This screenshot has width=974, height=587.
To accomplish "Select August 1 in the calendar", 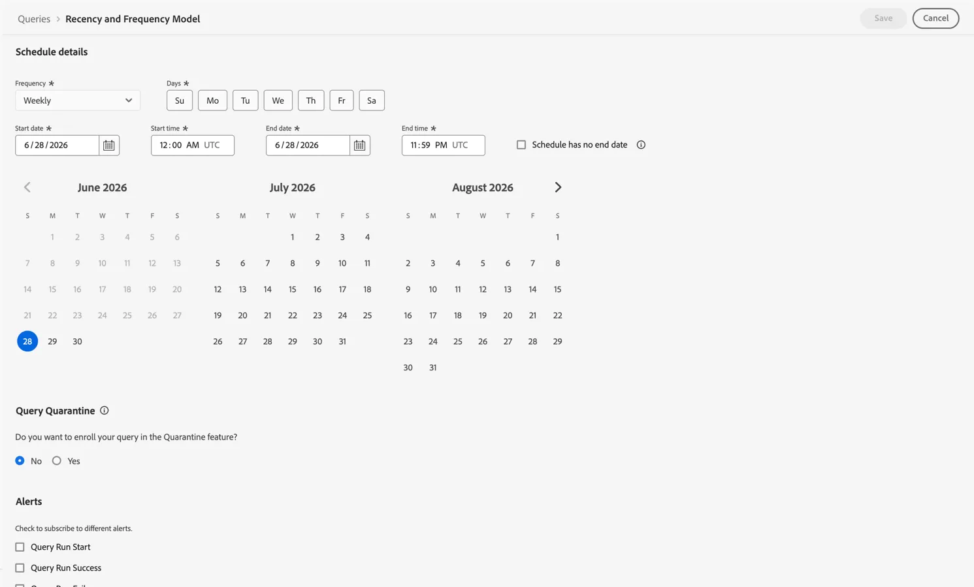I will (x=557, y=237).
